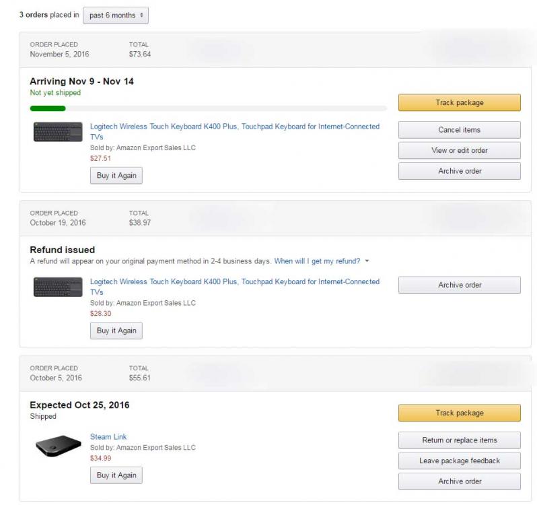
Task: Select Leave package feedback
Action: tap(459, 461)
